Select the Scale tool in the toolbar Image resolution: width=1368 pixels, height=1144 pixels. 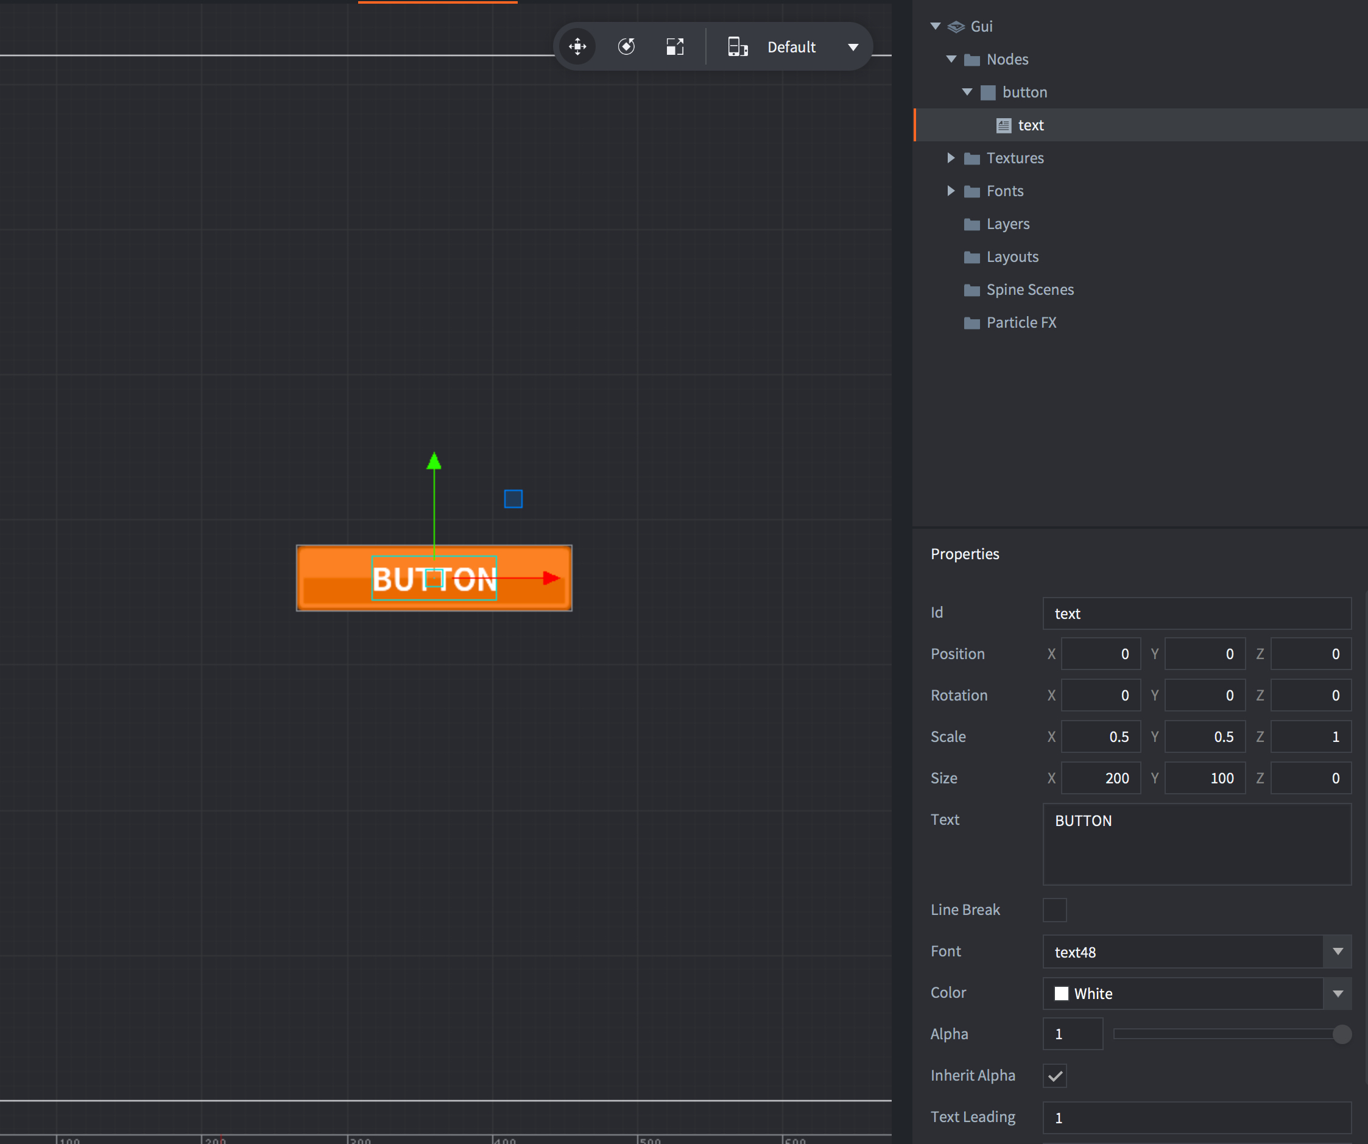tap(675, 46)
